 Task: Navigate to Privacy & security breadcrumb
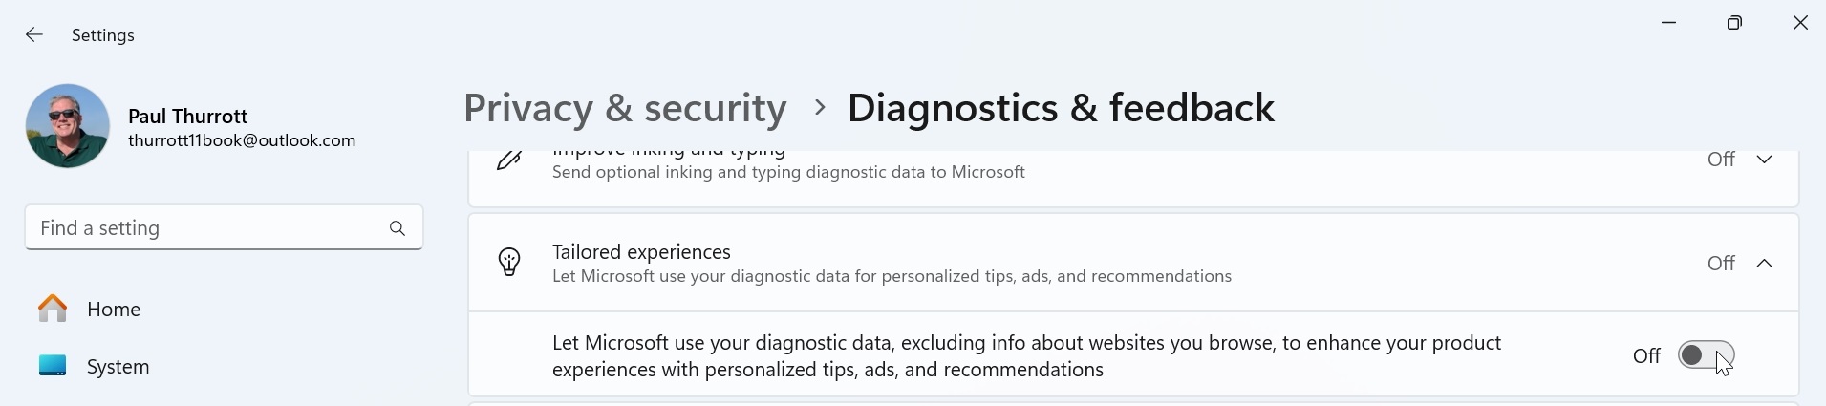(625, 108)
